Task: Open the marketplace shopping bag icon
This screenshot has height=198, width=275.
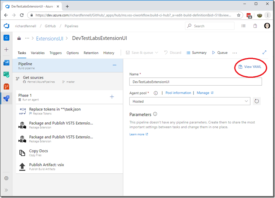Action: [x=255, y=26]
